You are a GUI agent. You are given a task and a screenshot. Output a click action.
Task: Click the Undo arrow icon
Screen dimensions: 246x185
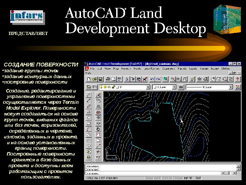[152, 79]
